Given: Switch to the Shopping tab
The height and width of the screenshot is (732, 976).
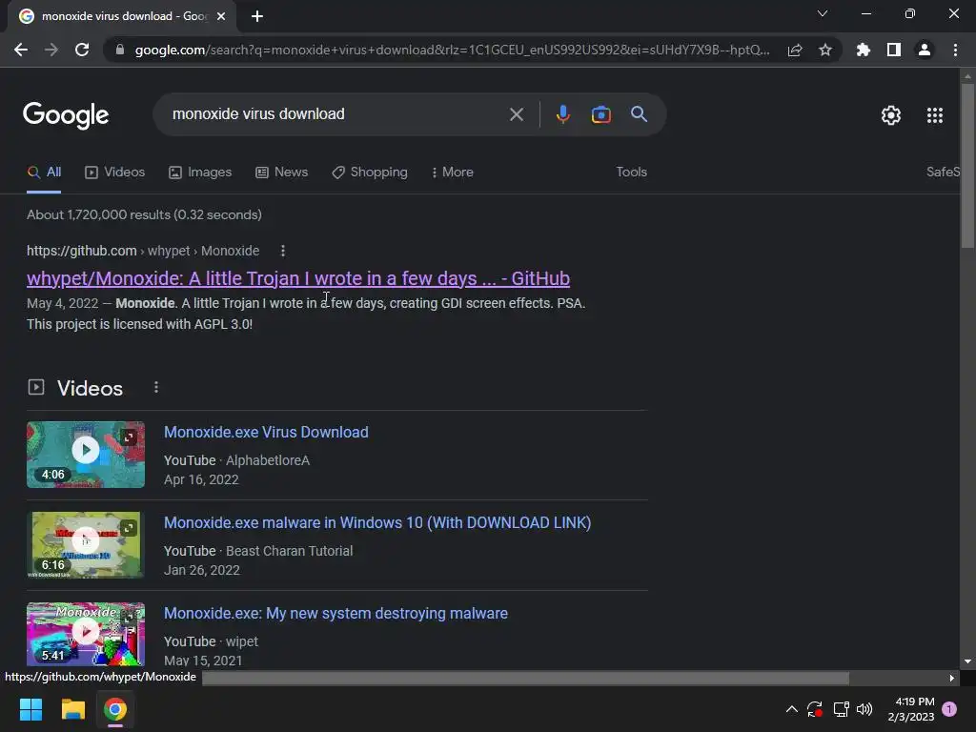Looking at the screenshot, I should [370, 173].
